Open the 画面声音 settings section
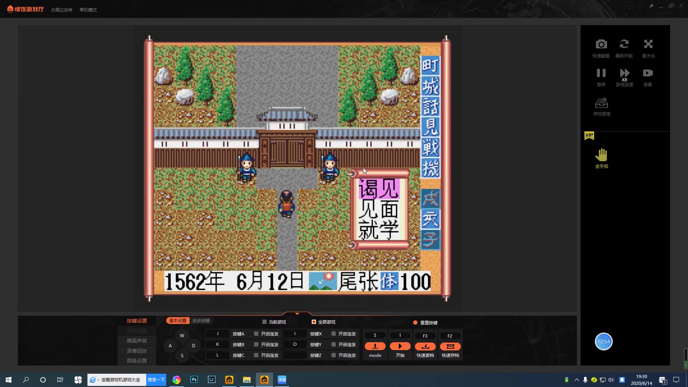The width and height of the screenshot is (688, 387). tap(137, 341)
